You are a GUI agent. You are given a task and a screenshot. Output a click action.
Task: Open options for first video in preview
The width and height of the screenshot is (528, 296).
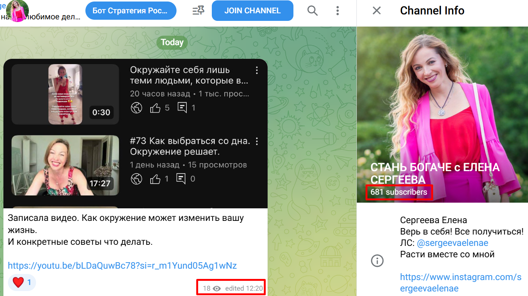click(x=257, y=70)
